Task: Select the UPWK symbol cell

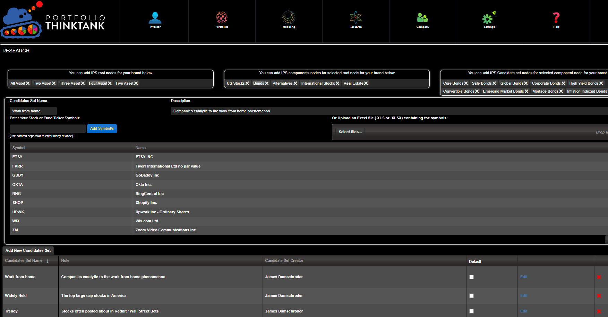Action: pos(71,212)
